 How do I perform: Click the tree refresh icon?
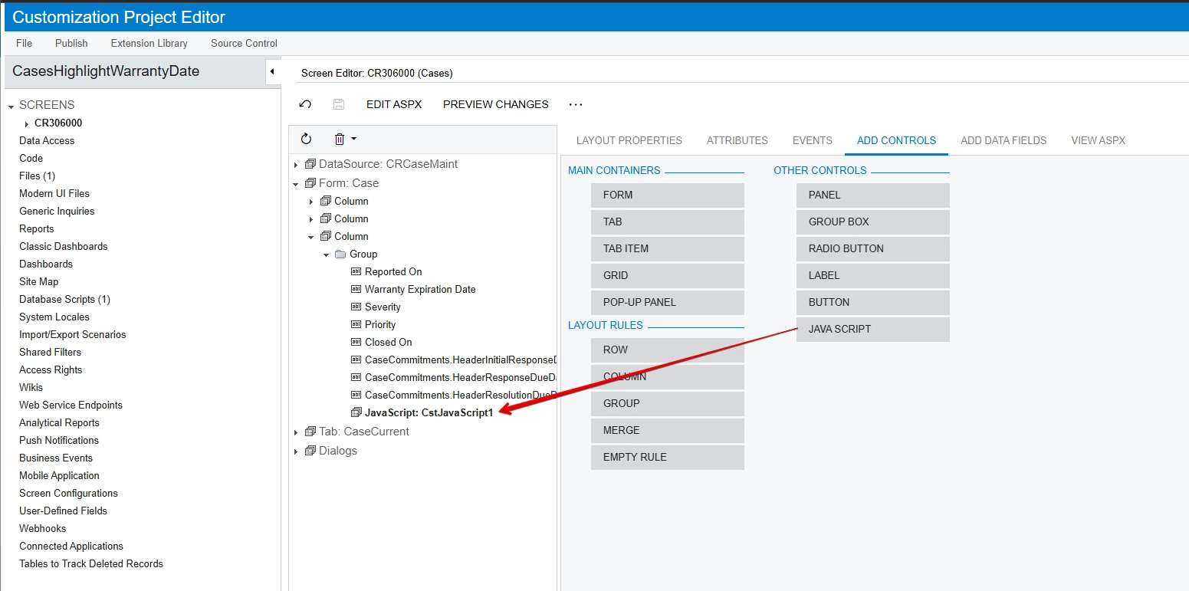click(x=307, y=139)
